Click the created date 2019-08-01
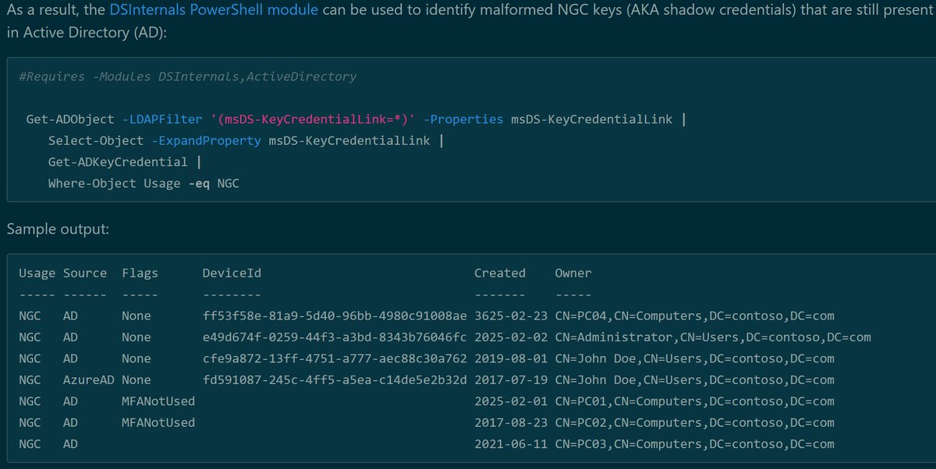936x469 pixels. coord(511,359)
